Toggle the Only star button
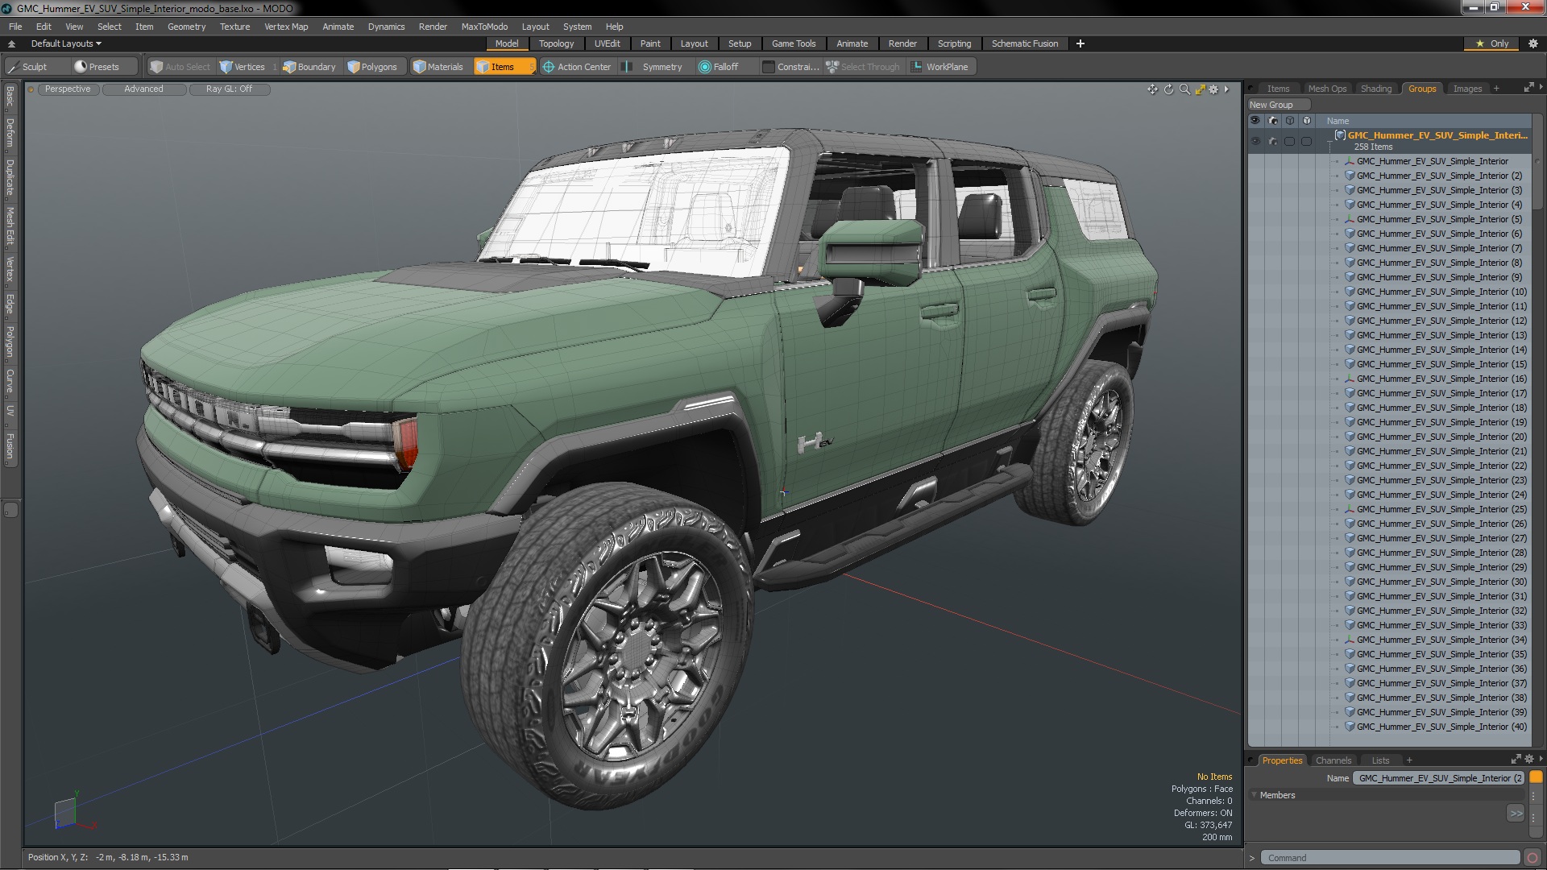 click(x=1491, y=43)
